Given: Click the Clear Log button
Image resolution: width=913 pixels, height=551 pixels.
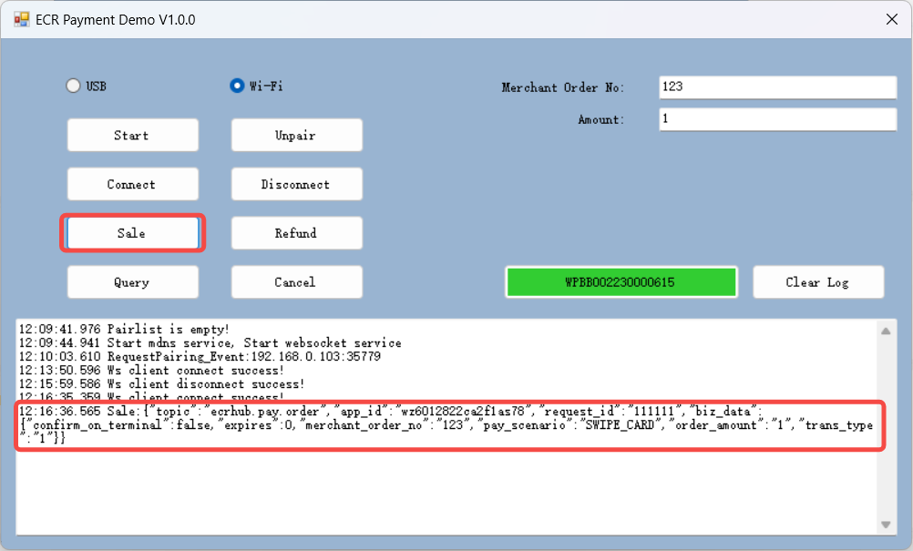Looking at the screenshot, I should click(818, 282).
